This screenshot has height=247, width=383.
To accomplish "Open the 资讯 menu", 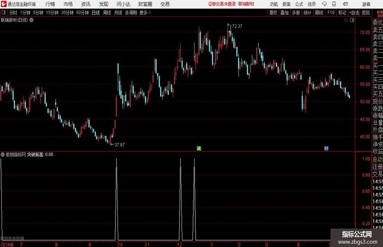I will coord(86,4).
